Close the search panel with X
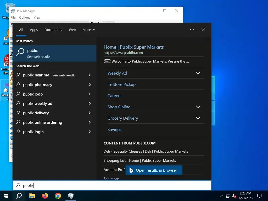 (x=203, y=30)
